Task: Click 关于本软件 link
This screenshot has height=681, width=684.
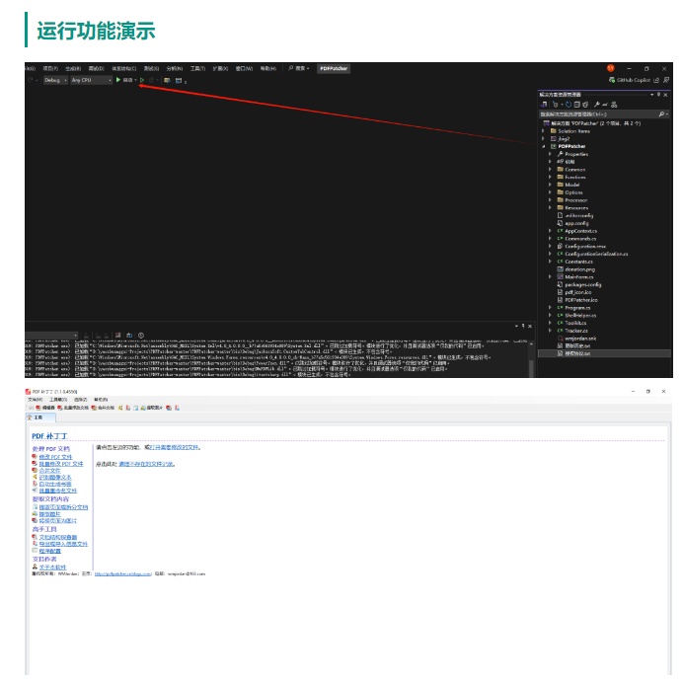Action: (x=52, y=567)
